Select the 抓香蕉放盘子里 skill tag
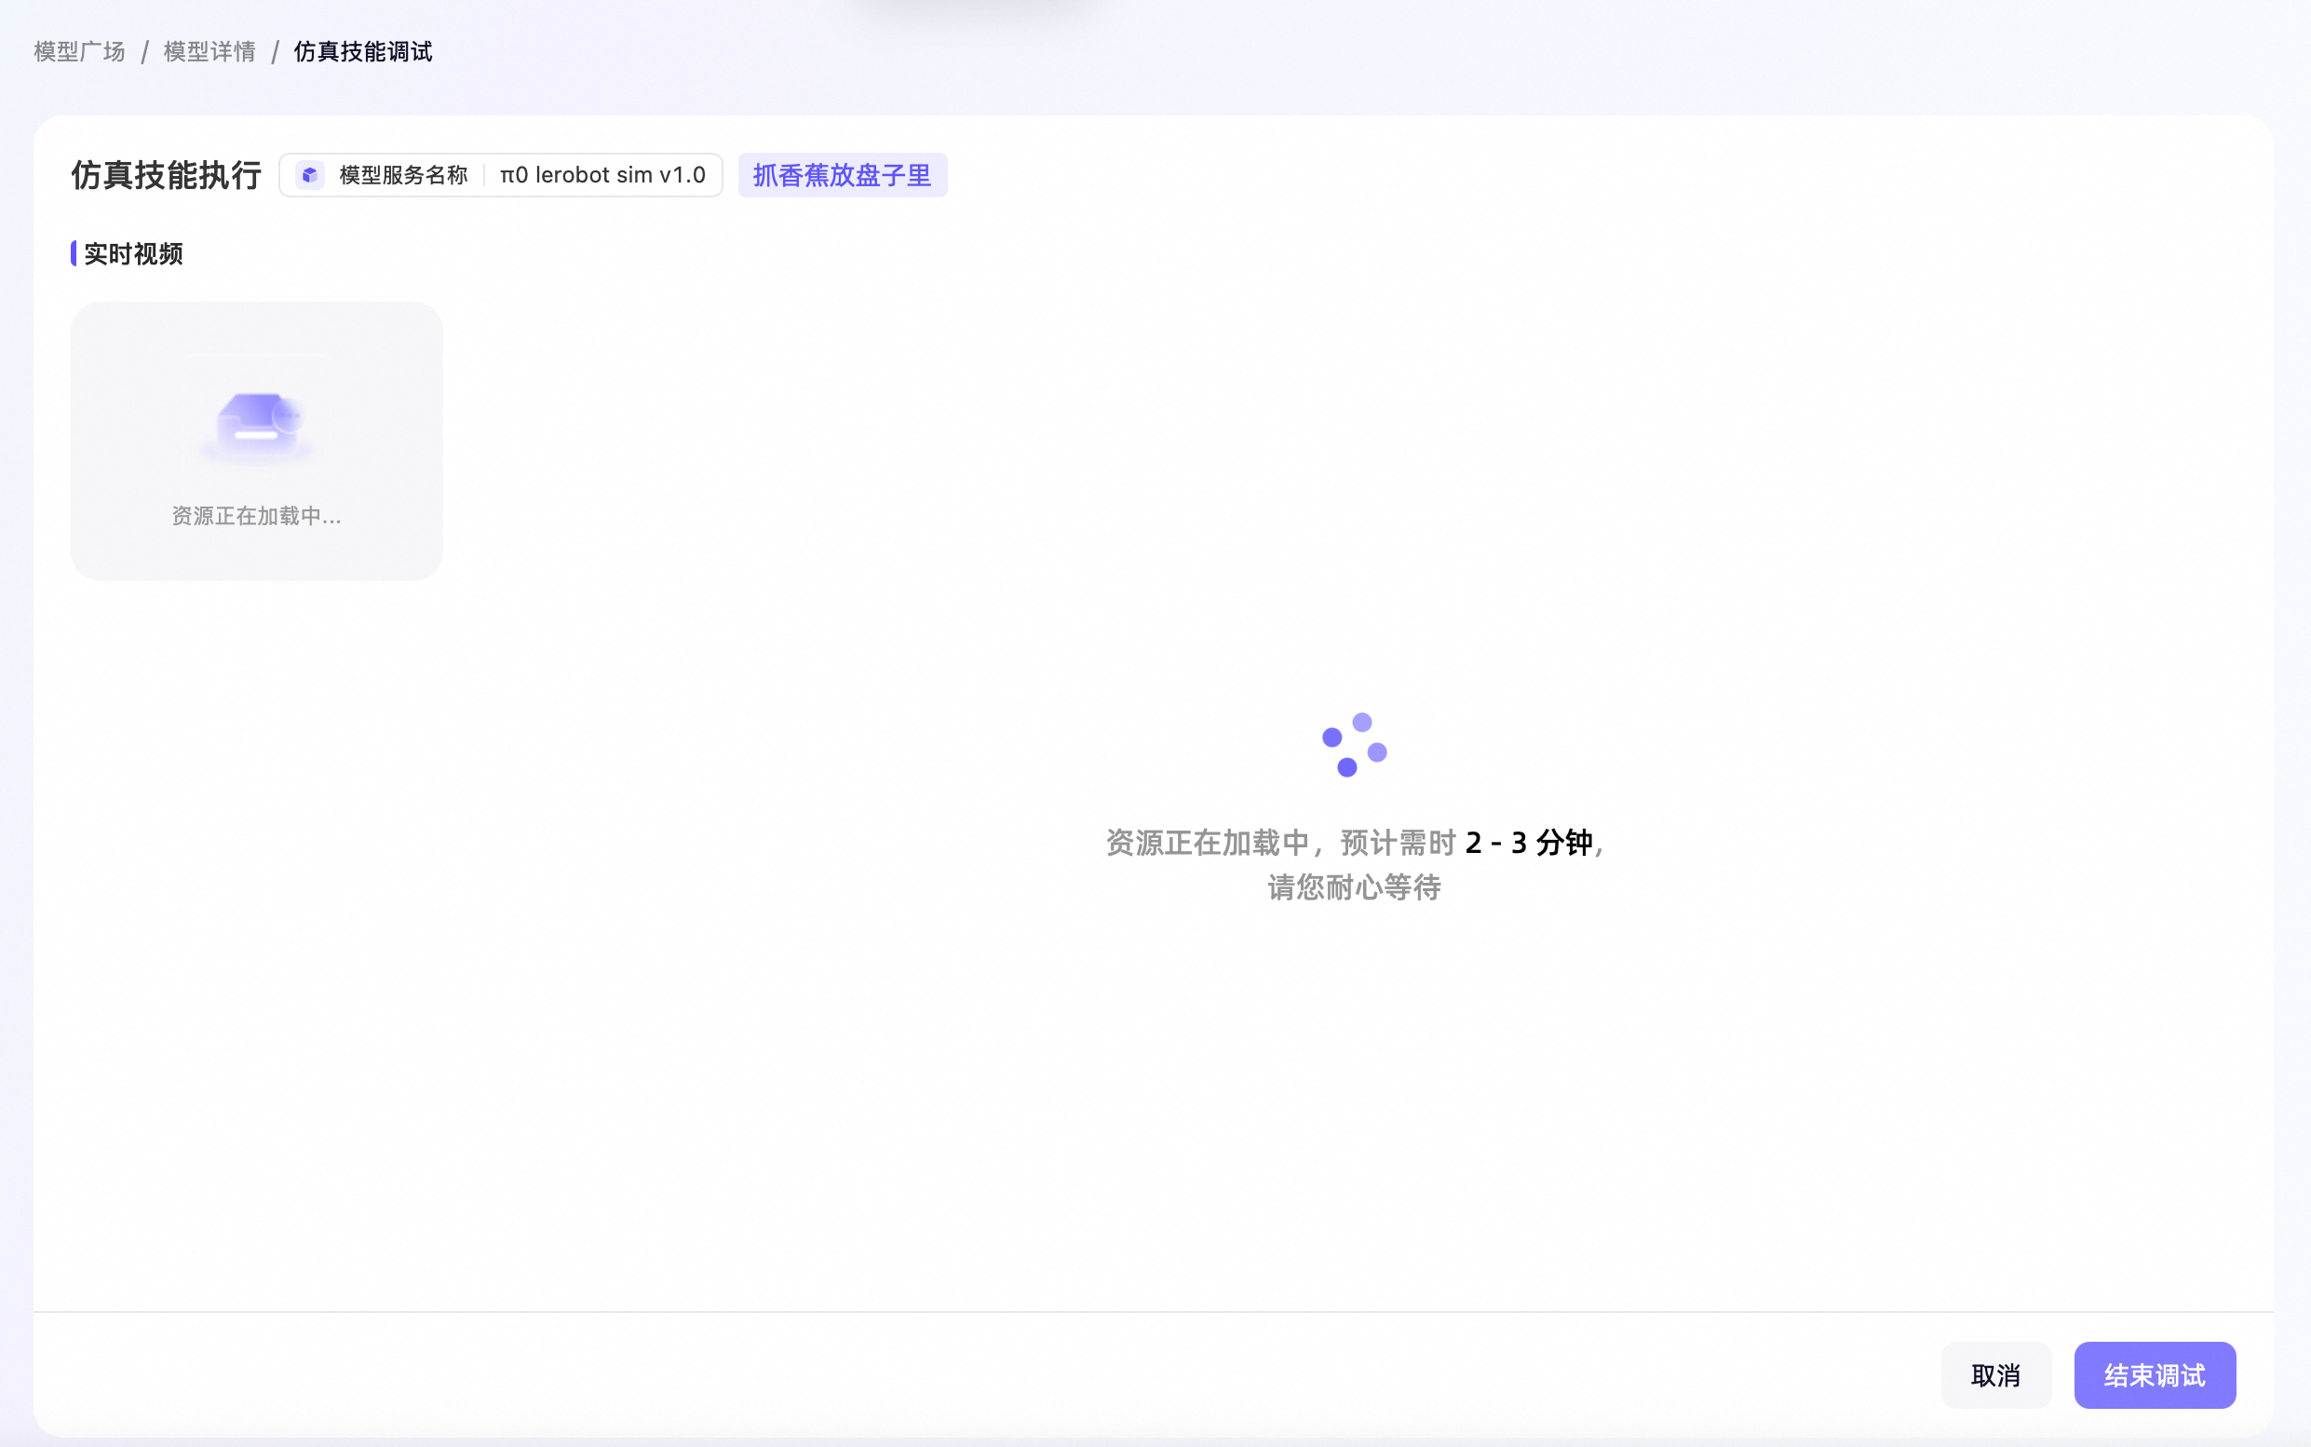The height and width of the screenshot is (1447, 2311). (x=842, y=175)
